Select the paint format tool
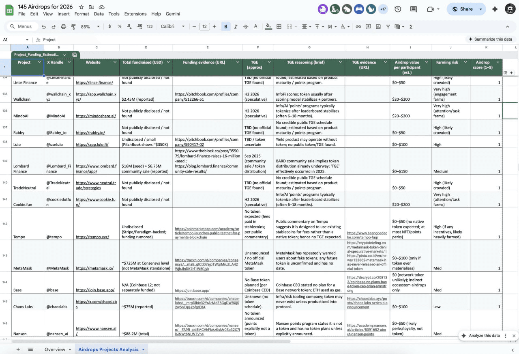 pyautogui.click(x=73, y=26)
